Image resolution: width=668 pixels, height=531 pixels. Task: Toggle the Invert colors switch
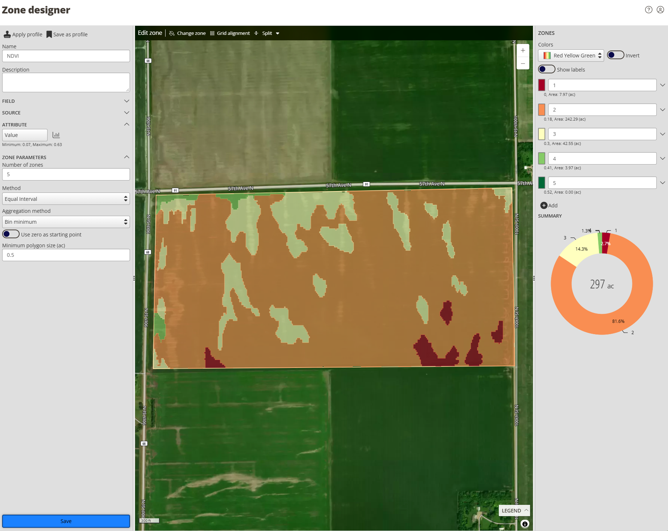[x=616, y=55]
